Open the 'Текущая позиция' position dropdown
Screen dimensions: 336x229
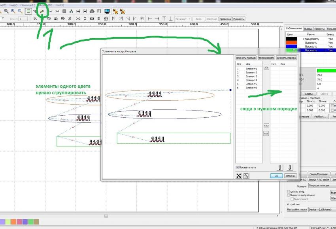click(x=319, y=185)
